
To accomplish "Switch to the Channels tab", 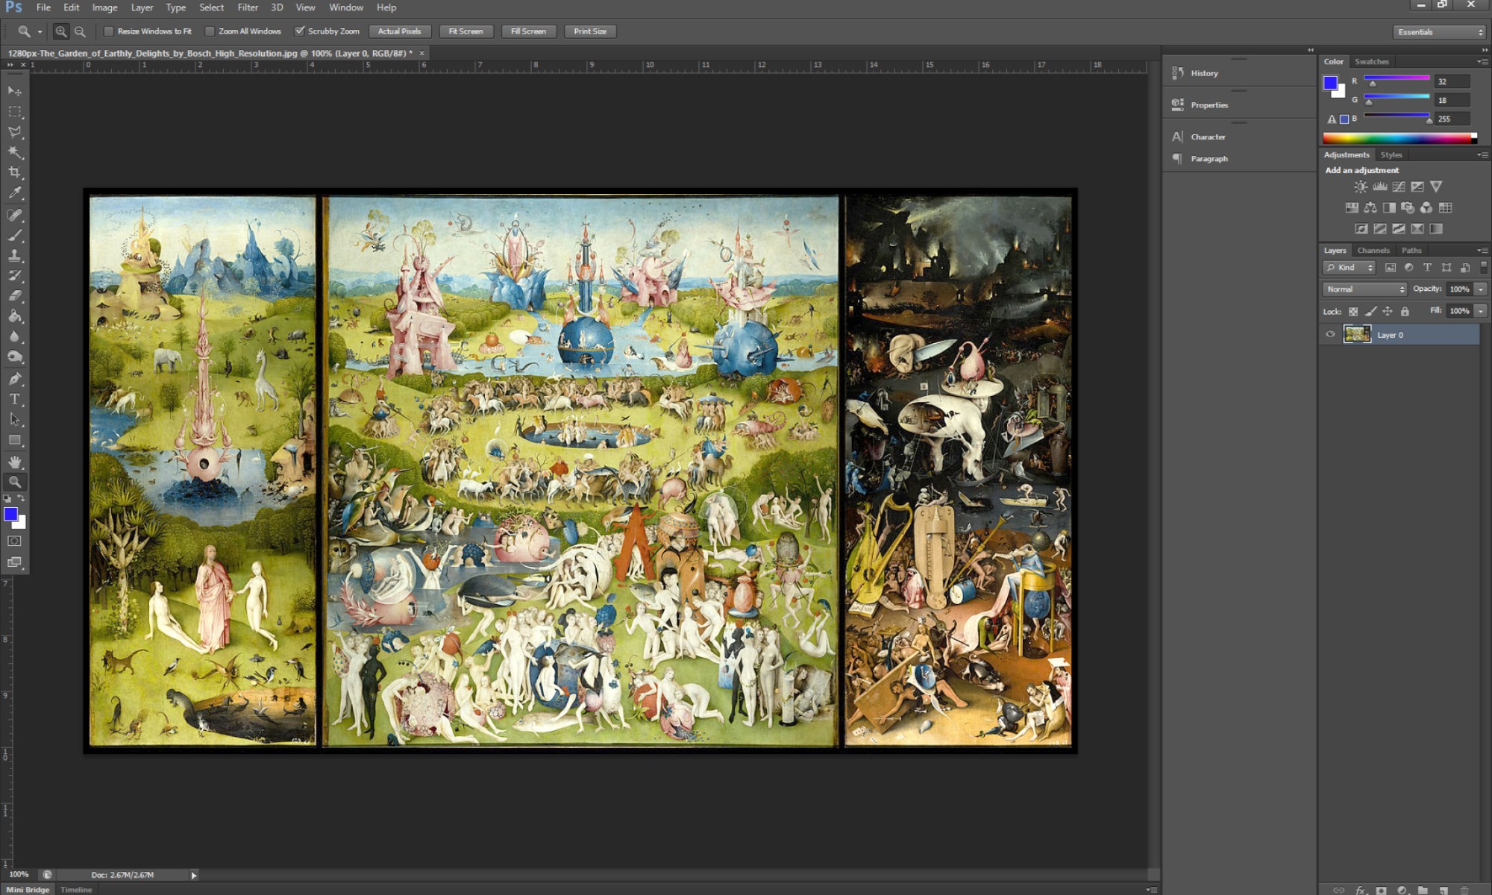I will (x=1373, y=251).
